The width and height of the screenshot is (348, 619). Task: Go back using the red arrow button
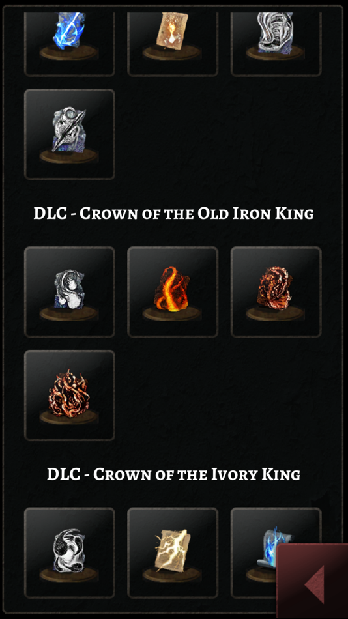coord(312,581)
